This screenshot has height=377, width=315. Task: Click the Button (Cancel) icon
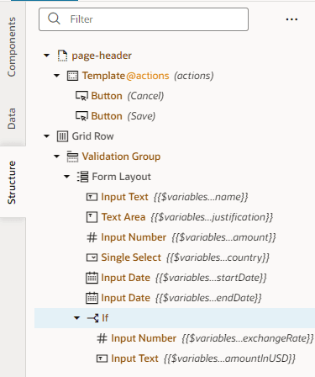pos(82,96)
